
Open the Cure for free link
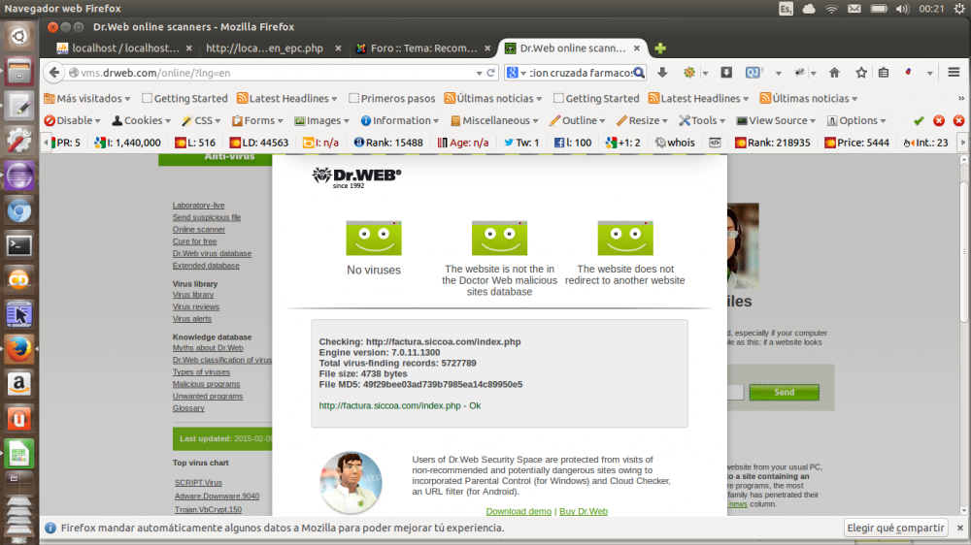(194, 241)
